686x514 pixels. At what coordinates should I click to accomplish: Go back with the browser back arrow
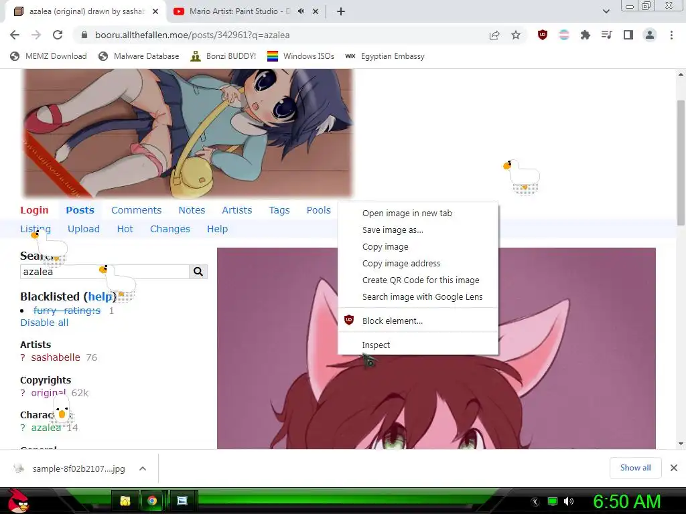coord(15,35)
